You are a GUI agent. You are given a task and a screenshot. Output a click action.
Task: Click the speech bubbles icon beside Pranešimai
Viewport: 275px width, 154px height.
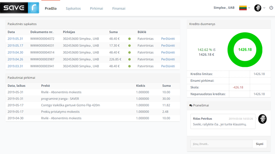pyautogui.click(x=191, y=105)
